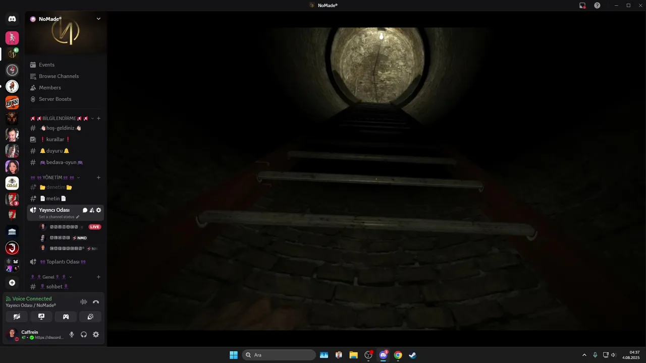Open Chrome from the Windows taskbar

[x=398, y=355]
